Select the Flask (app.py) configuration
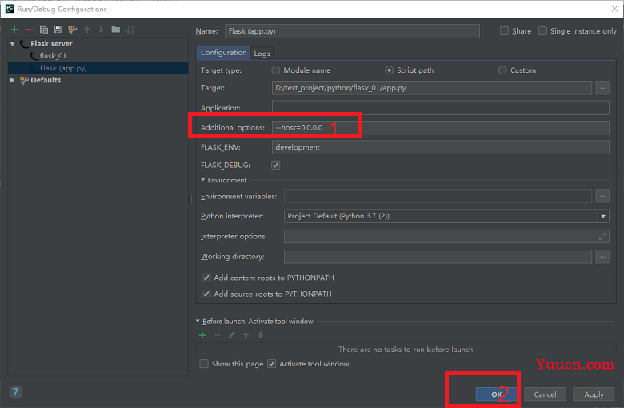This screenshot has width=624, height=408. pos(63,68)
